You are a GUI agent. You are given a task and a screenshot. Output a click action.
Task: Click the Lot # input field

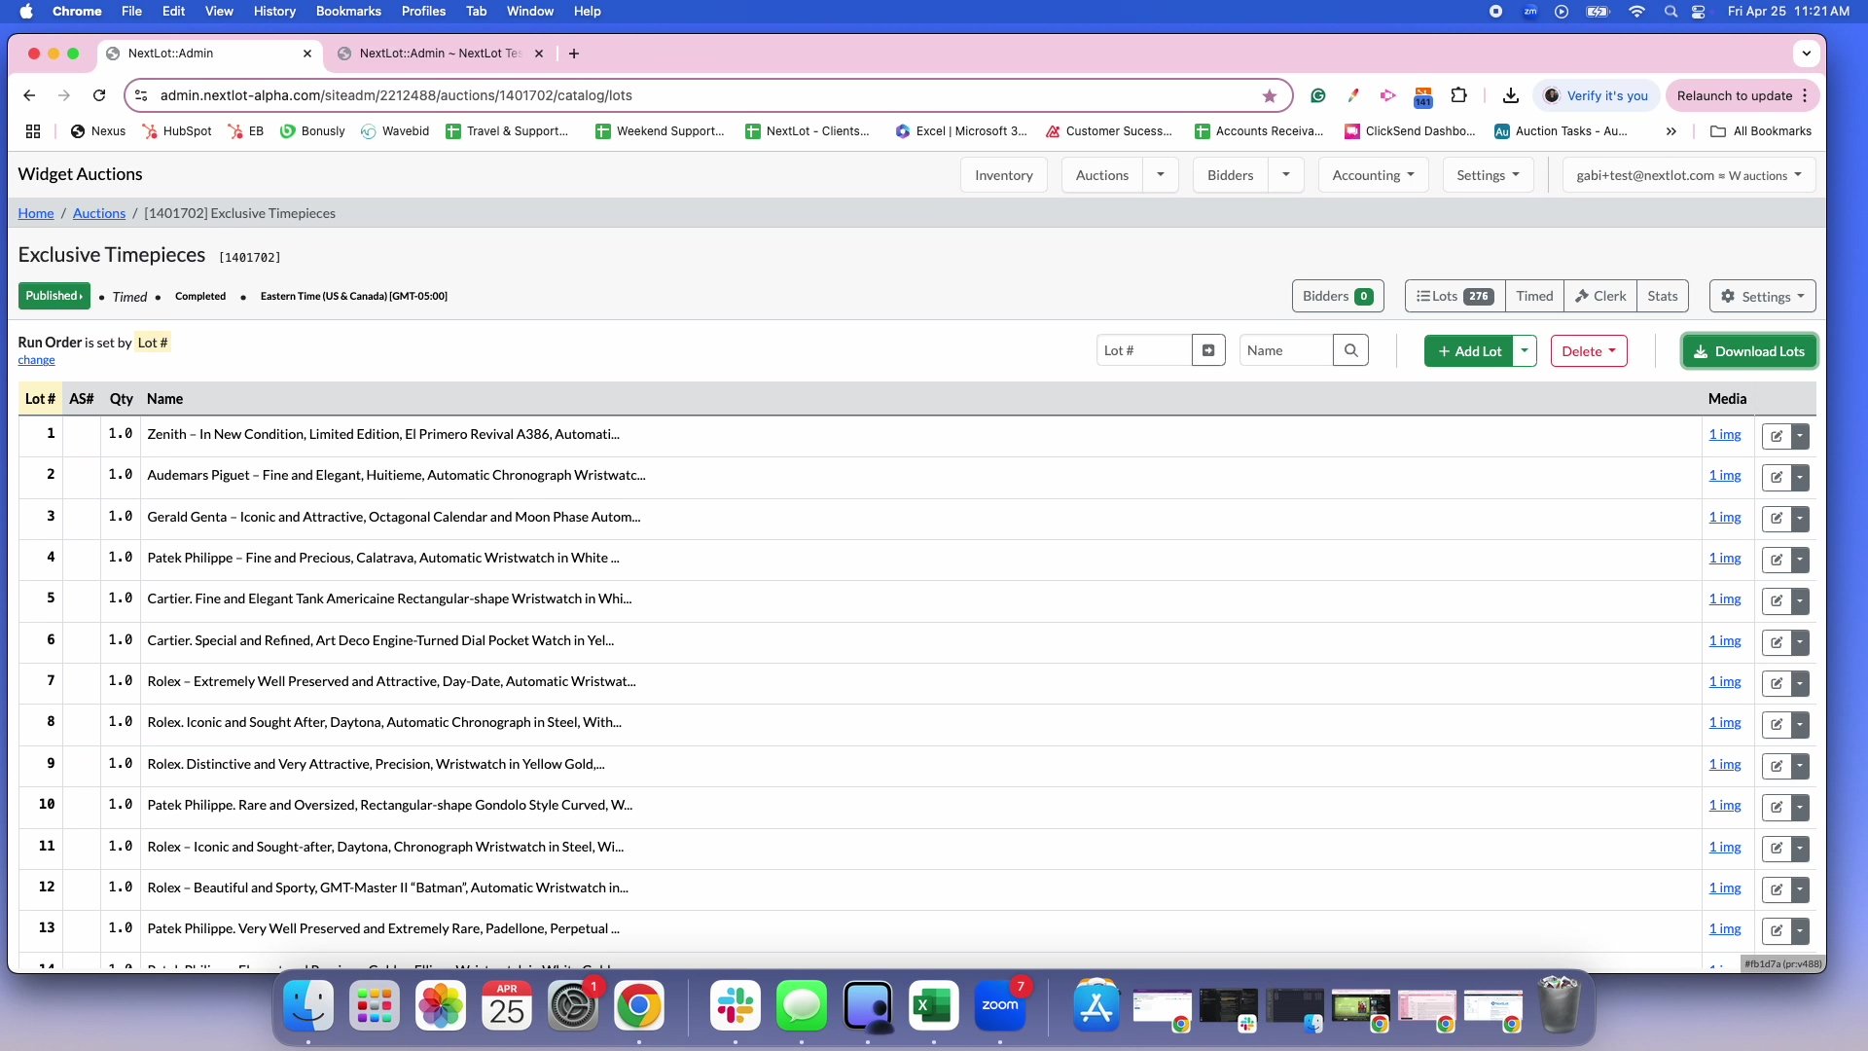pyautogui.click(x=1144, y=350)
